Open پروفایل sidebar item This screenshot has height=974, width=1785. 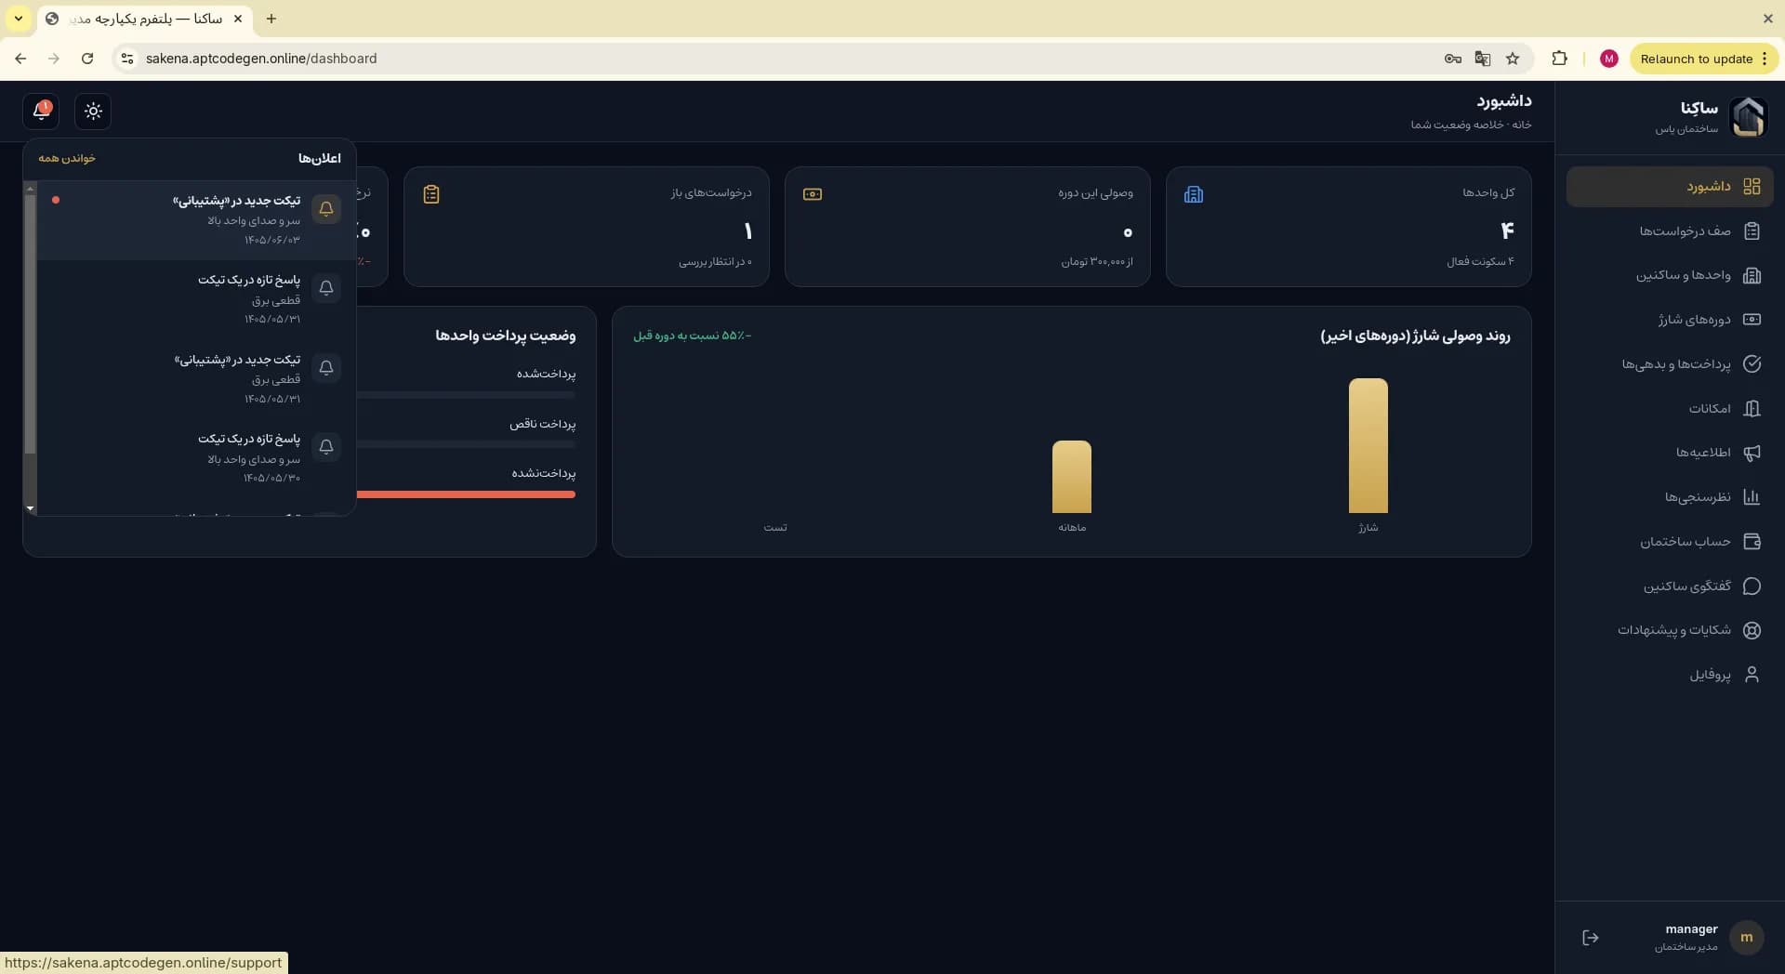(1670, 675)
